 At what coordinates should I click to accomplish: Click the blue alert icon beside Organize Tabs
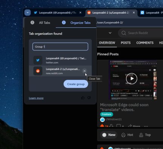tap(64, 23)
